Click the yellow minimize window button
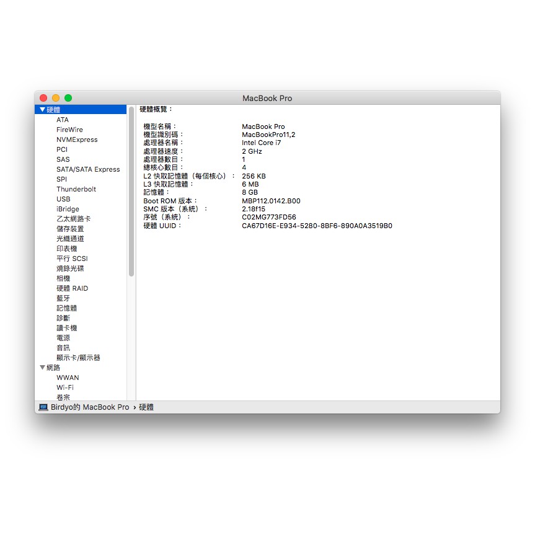This screenshot has height=535, width=535. pos(56,98)
